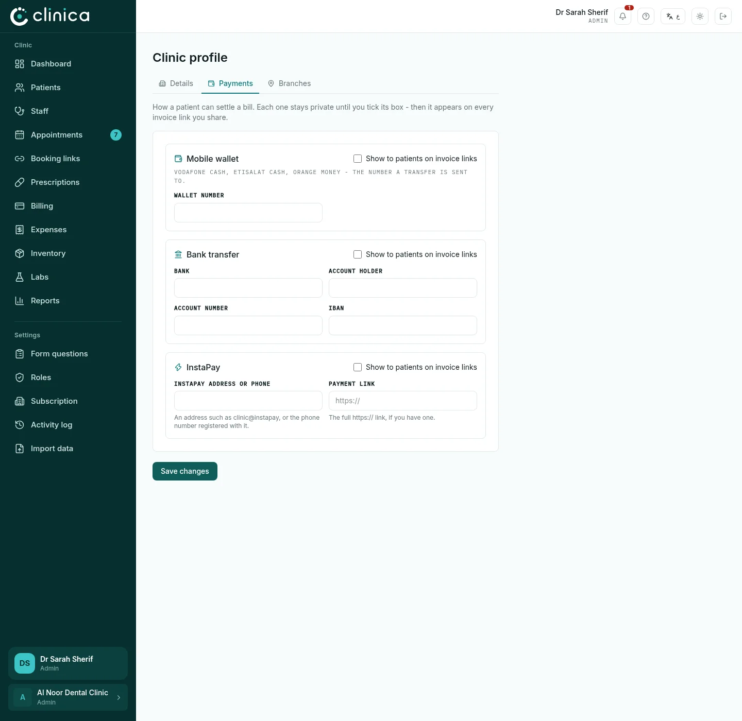Focus the Wallet number field
The image size is (742, 721).
point(248,213)
